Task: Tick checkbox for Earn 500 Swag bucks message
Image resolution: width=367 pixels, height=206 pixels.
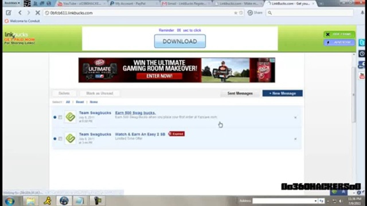Action: (60, 117)
